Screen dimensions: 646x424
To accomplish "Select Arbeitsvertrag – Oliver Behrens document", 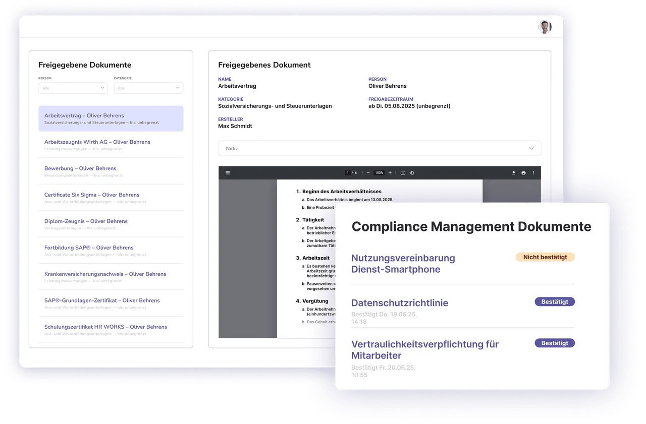I will coord(111,118).
